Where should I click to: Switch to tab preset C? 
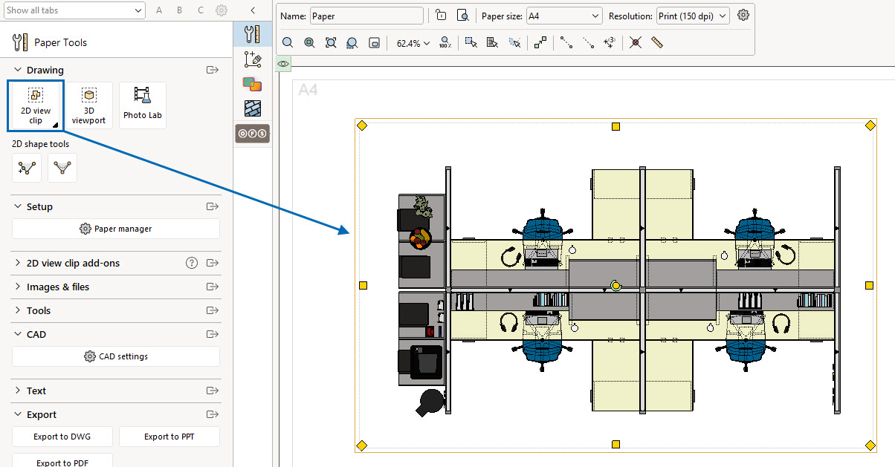pyautogui.click(x=201, y=10)
